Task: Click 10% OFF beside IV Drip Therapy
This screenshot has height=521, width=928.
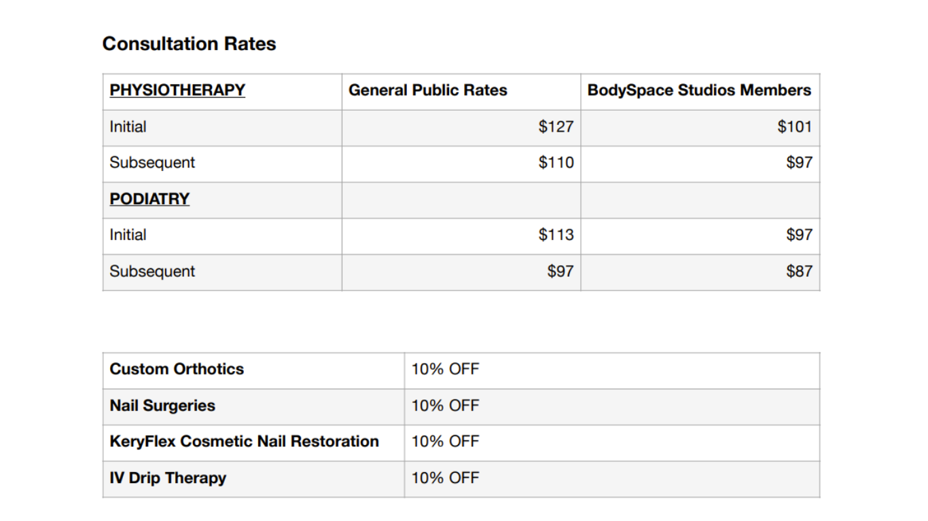Action: (x=445, y=478)
